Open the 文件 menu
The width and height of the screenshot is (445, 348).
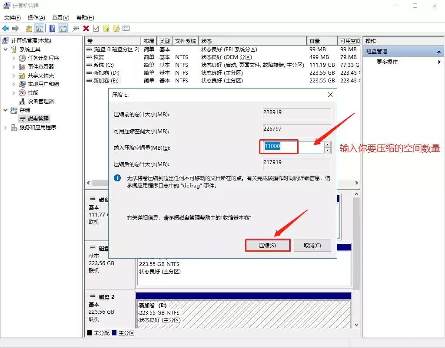pos(12,17)
